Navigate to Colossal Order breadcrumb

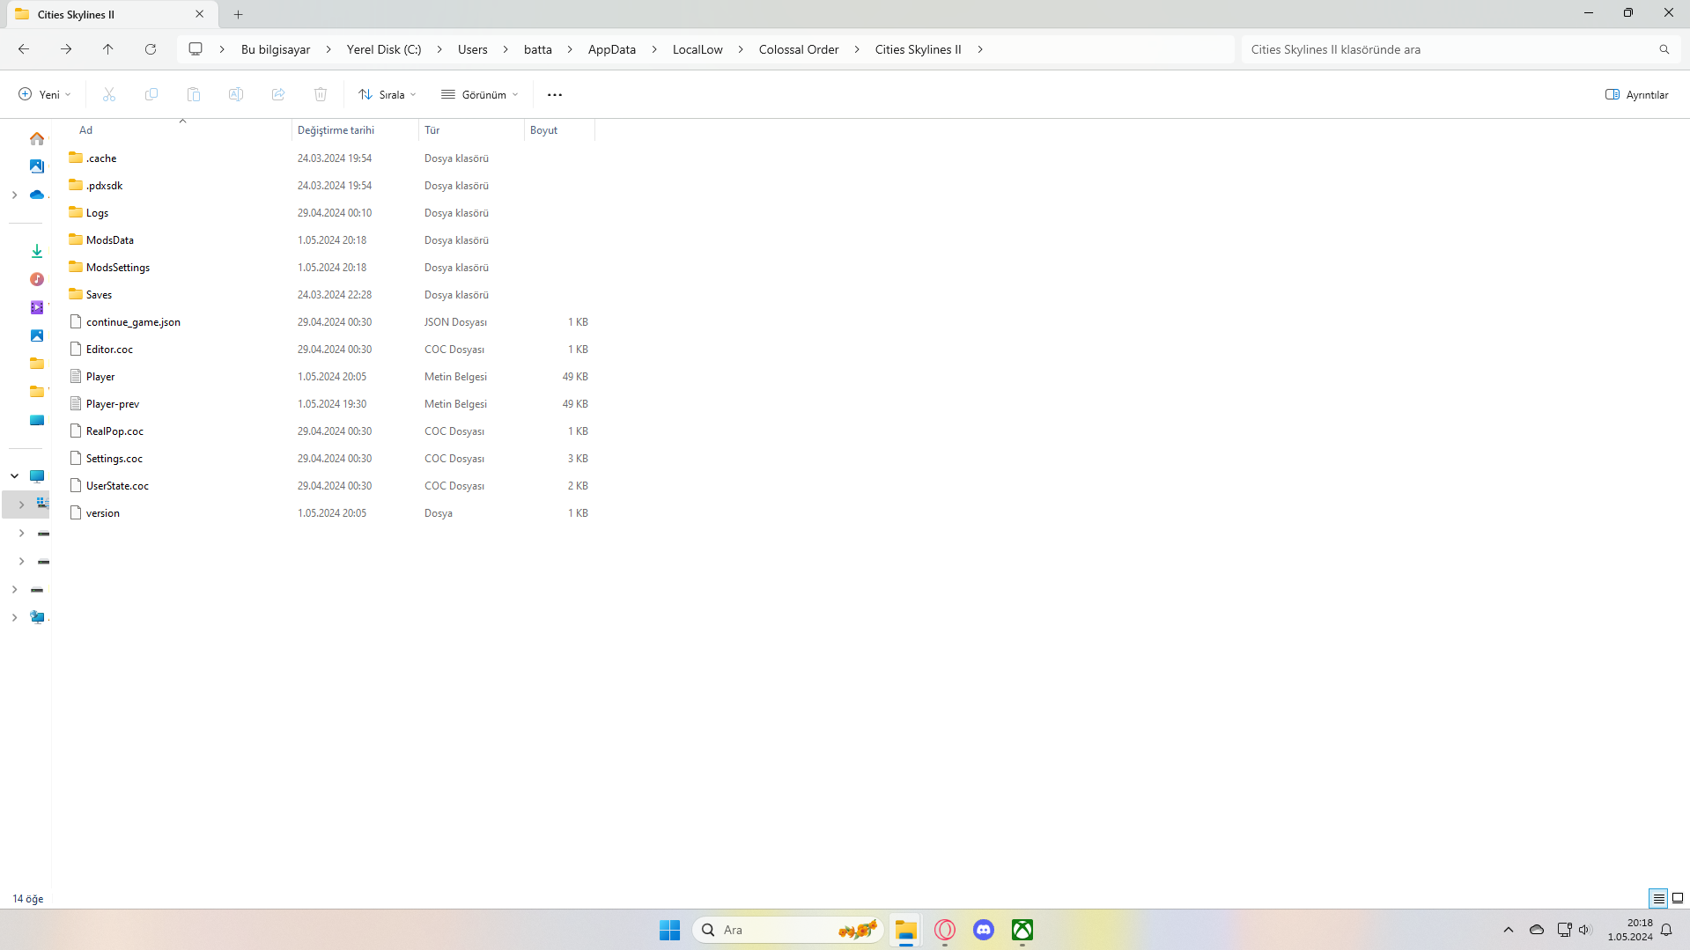tap(799, 49)
